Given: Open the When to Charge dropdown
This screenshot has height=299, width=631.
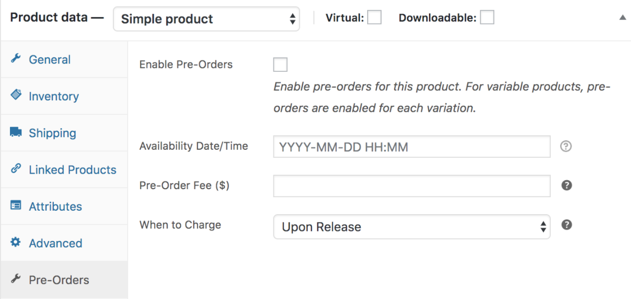Looking at the screenshot, I should point(412,227).
